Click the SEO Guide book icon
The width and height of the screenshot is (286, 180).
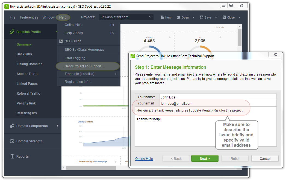(x=61, y=41)
